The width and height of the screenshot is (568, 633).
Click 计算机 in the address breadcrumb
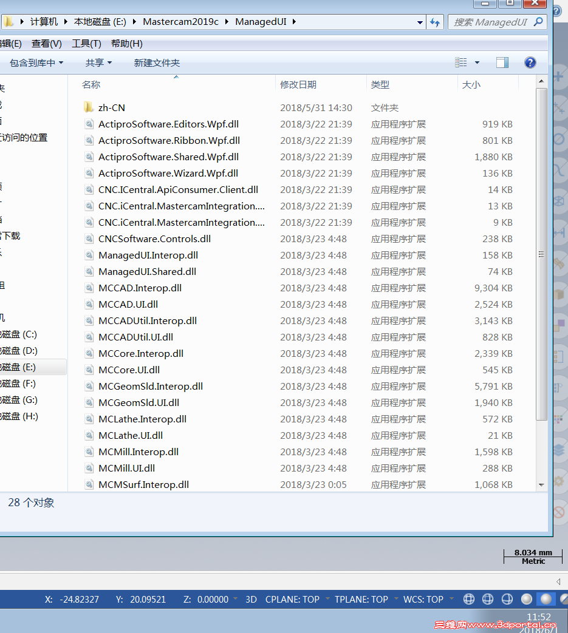44,21
